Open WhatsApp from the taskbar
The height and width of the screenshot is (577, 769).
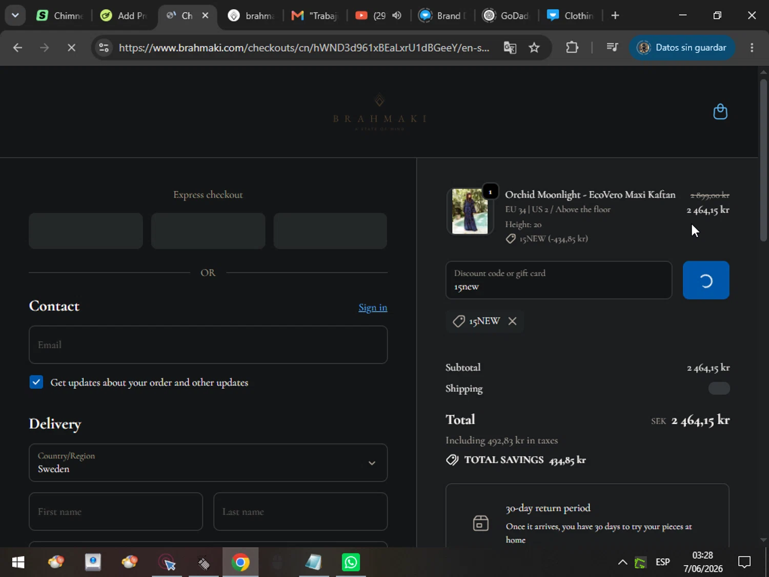tap(351, 563)
